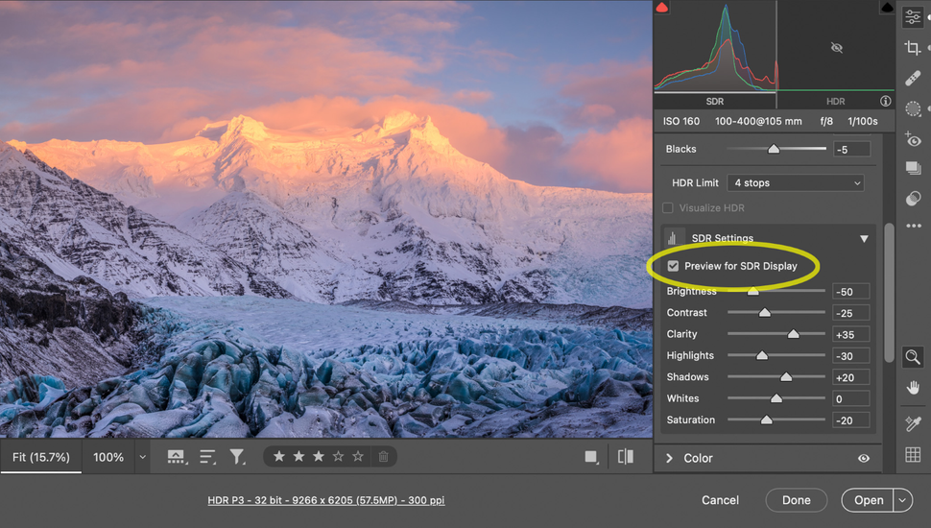
Task: Open workflow options HDR P3 link
Action: [x=326, y=500]
